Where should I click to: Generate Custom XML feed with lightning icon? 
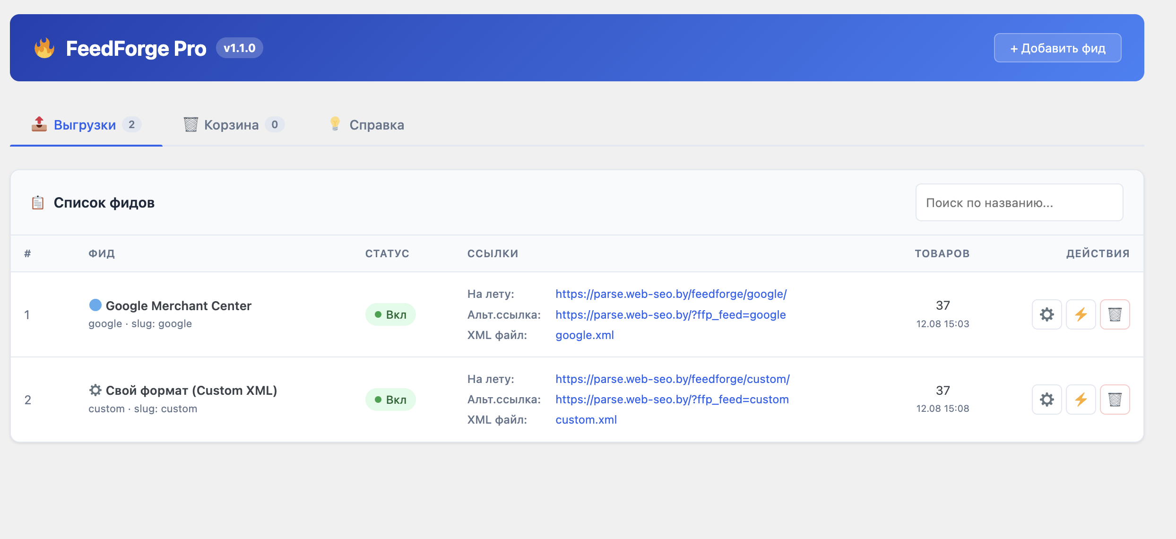(1081, 400)
